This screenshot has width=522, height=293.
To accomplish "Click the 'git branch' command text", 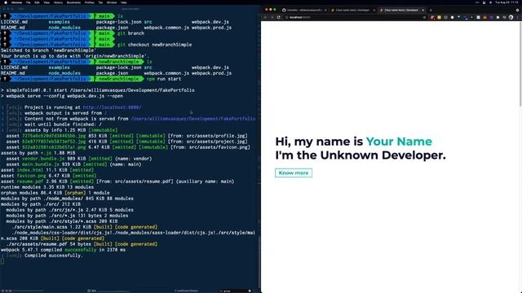I will (130, 33).
